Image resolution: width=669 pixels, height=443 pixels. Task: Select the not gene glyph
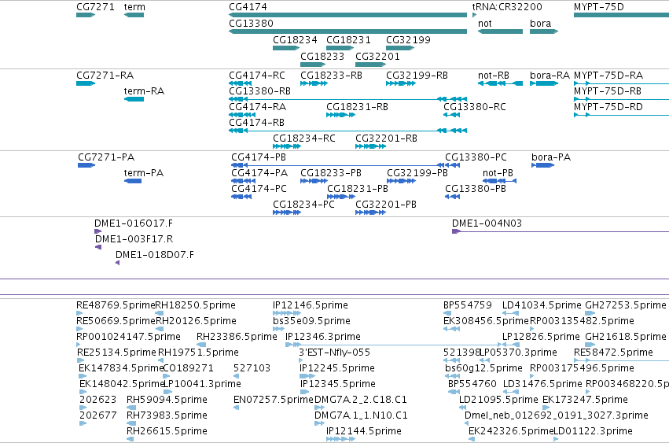tap(500, 31)
